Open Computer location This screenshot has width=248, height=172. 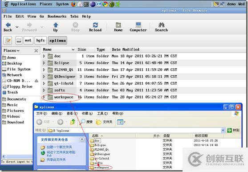tap(138, 27)
